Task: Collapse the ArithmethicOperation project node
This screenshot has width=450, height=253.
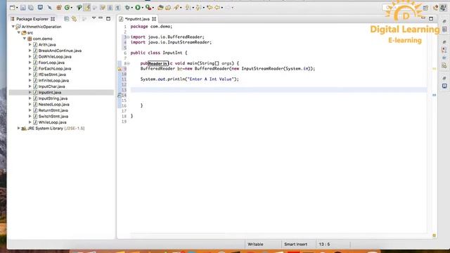Action: click(13, 27)
